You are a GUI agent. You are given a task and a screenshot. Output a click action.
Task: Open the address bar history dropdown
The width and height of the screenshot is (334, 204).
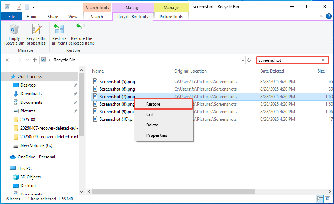[x=243, y=60]
